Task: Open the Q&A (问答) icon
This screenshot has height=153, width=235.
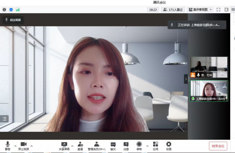Action: 126,144
